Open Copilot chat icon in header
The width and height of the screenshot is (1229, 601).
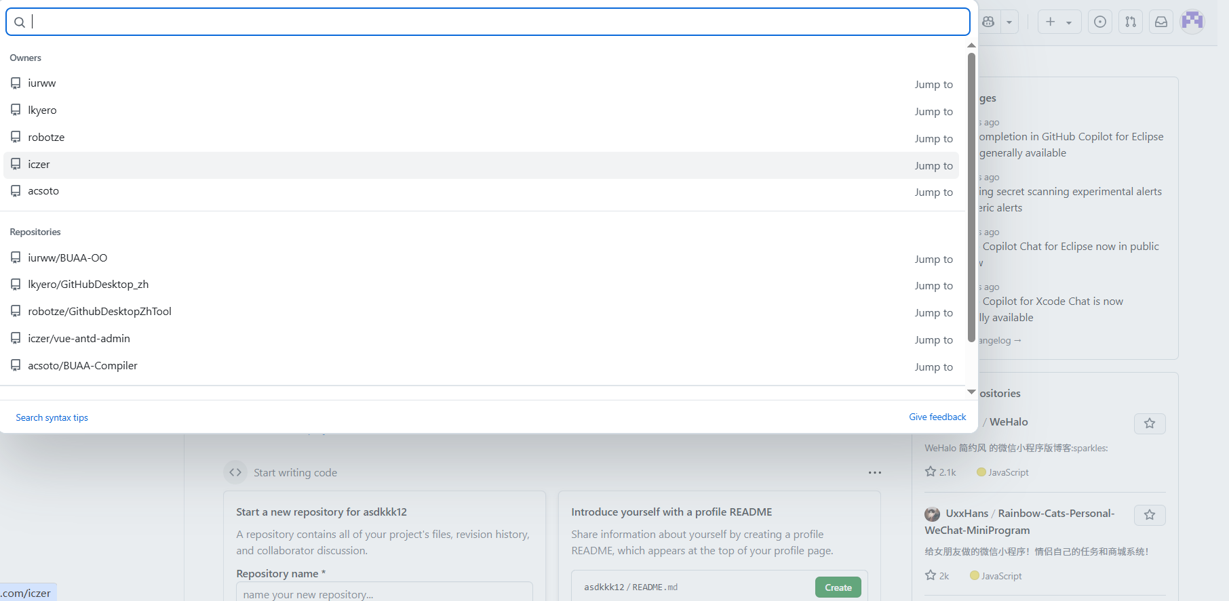[x=988, y=22]
